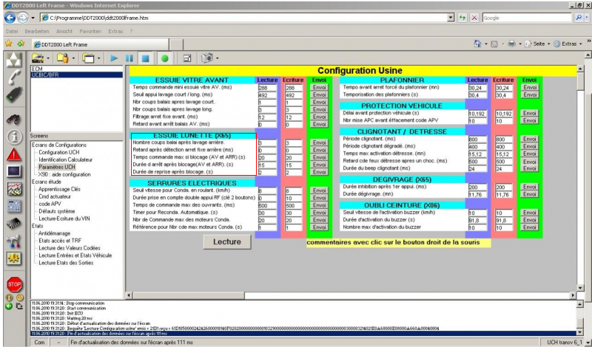Click the Renault diamond logo sidebar icon

pyautogui.click(x=14, y=59)
